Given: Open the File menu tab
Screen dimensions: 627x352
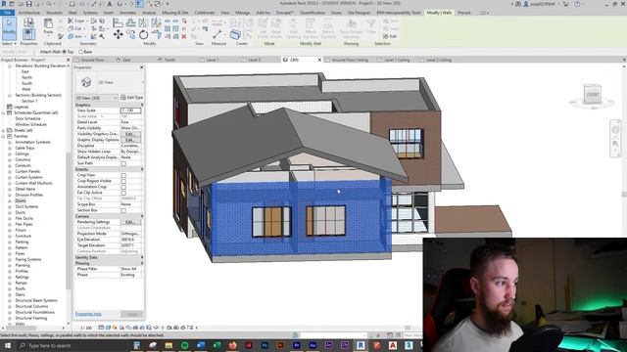Looking at the screenshot, I should [x=7, y=13].
